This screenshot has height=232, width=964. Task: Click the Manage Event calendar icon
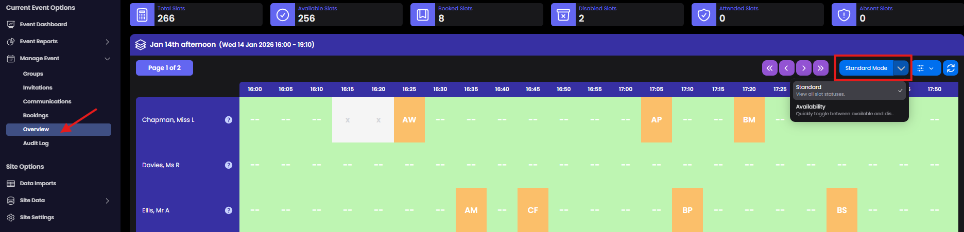click(x=11, y=59)
